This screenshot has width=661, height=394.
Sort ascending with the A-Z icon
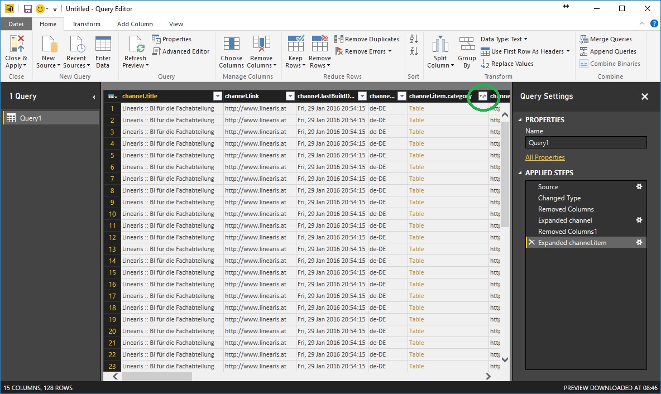click(x=414, y=39)
